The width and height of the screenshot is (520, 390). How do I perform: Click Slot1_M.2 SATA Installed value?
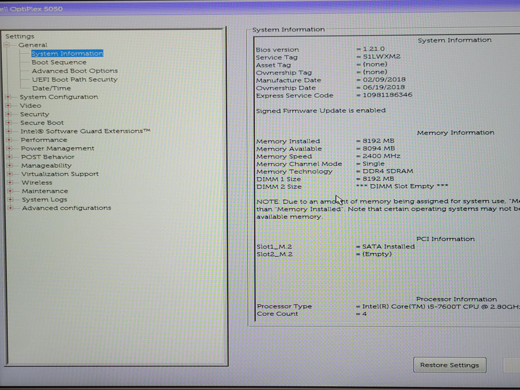click(x=388, y=246)
